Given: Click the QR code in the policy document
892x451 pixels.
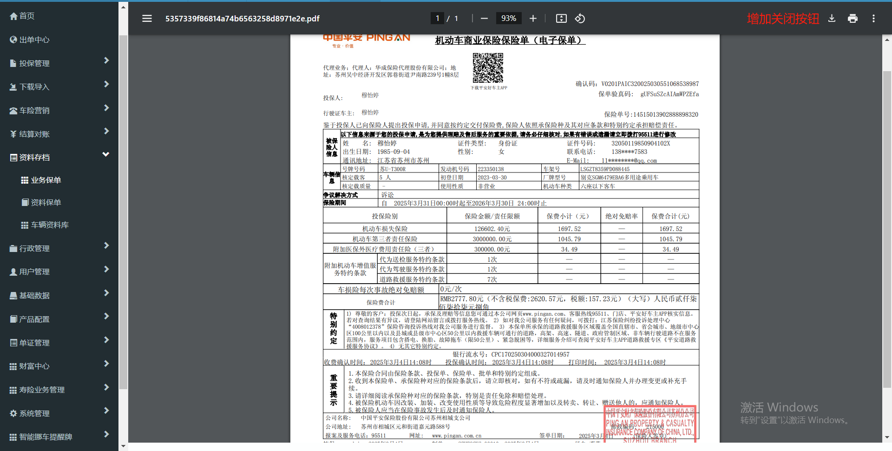Looking at the screenshot, I should pyautogui.click(x=488, y=68).
